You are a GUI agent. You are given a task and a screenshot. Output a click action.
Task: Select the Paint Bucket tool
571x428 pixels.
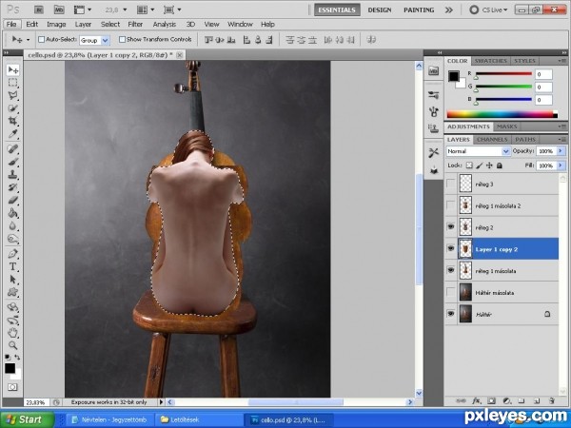(12, 212)
